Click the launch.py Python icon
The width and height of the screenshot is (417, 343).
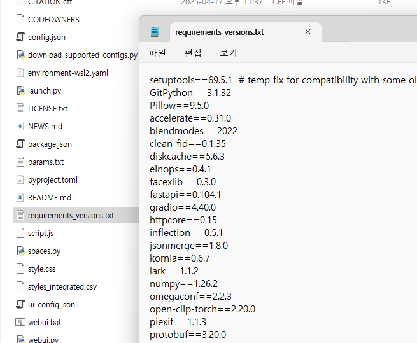20,90
